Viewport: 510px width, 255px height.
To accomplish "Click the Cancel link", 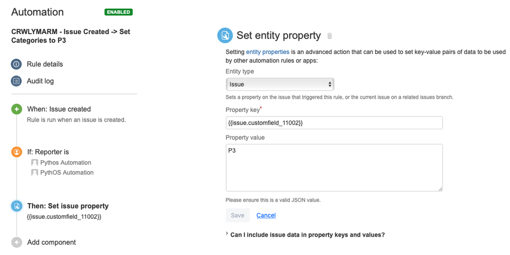I will [266, 215].
